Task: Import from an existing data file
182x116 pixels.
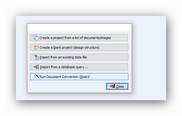Action: (79, 57)
